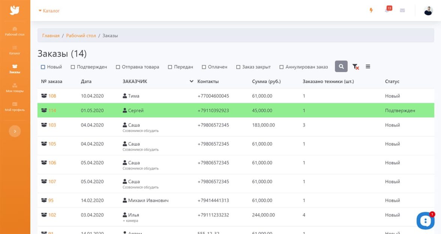
Task: Open the hamburger list options icon
Action: [368, 67]
